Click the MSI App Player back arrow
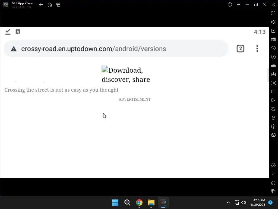The image size is (278, 209). 41,5
